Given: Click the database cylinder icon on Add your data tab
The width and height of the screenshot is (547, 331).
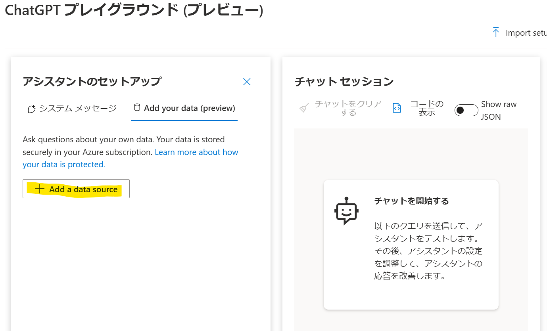Looking at the screenshot, I should click(x=137, y=107).
